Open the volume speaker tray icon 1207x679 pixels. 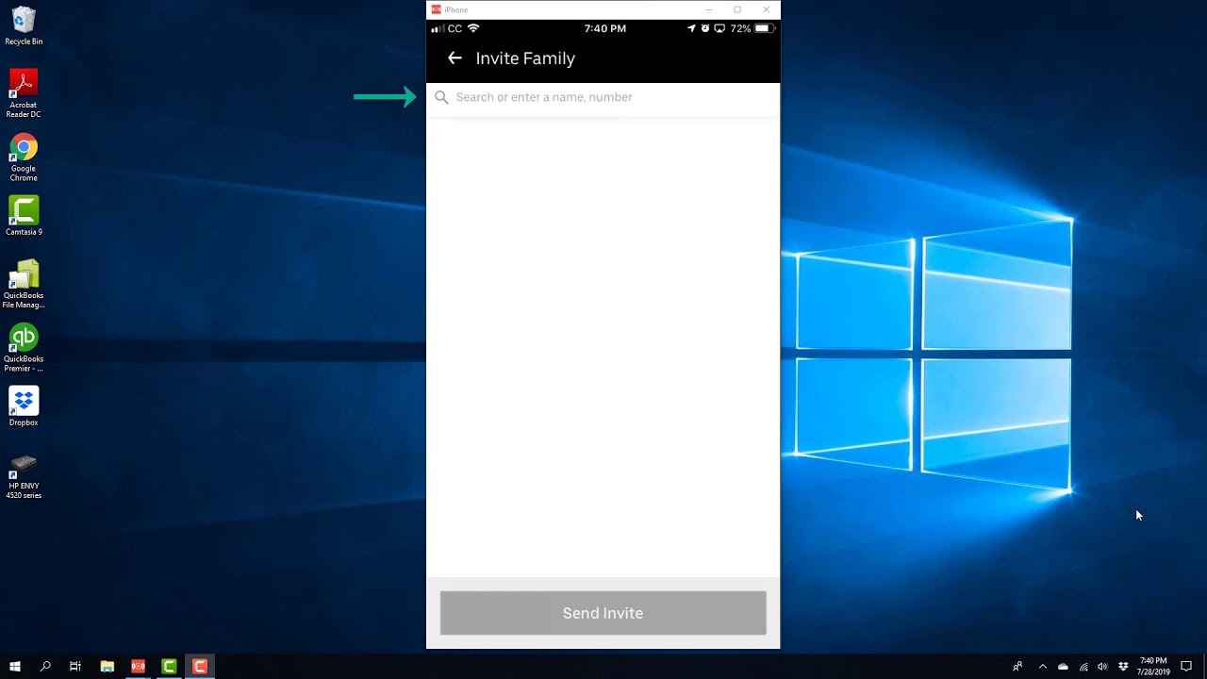(x=1103, y=667)
